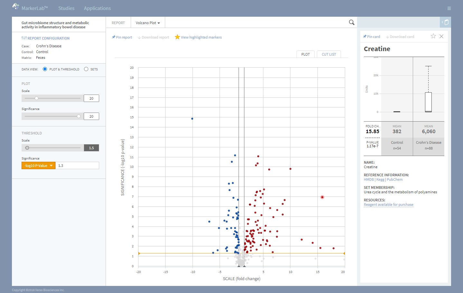
Task: Collapse the side card panel icon
Action: 445,22
